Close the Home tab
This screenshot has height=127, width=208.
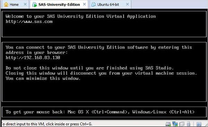pyautogui.click(x=25, y=4)
